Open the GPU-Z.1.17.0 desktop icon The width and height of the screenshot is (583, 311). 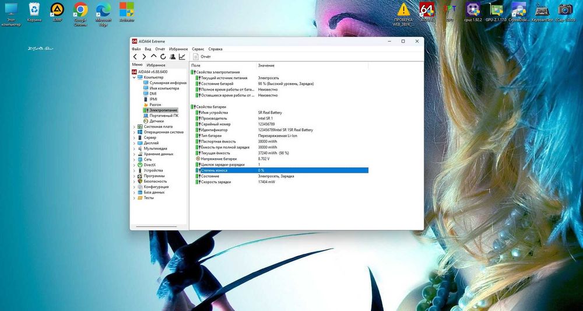[x=496, y=12]
